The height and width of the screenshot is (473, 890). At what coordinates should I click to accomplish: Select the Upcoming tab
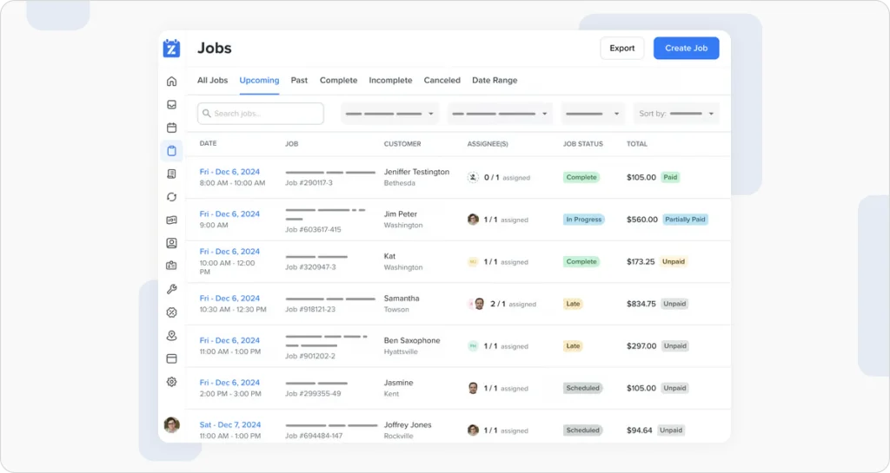point(259,81)
